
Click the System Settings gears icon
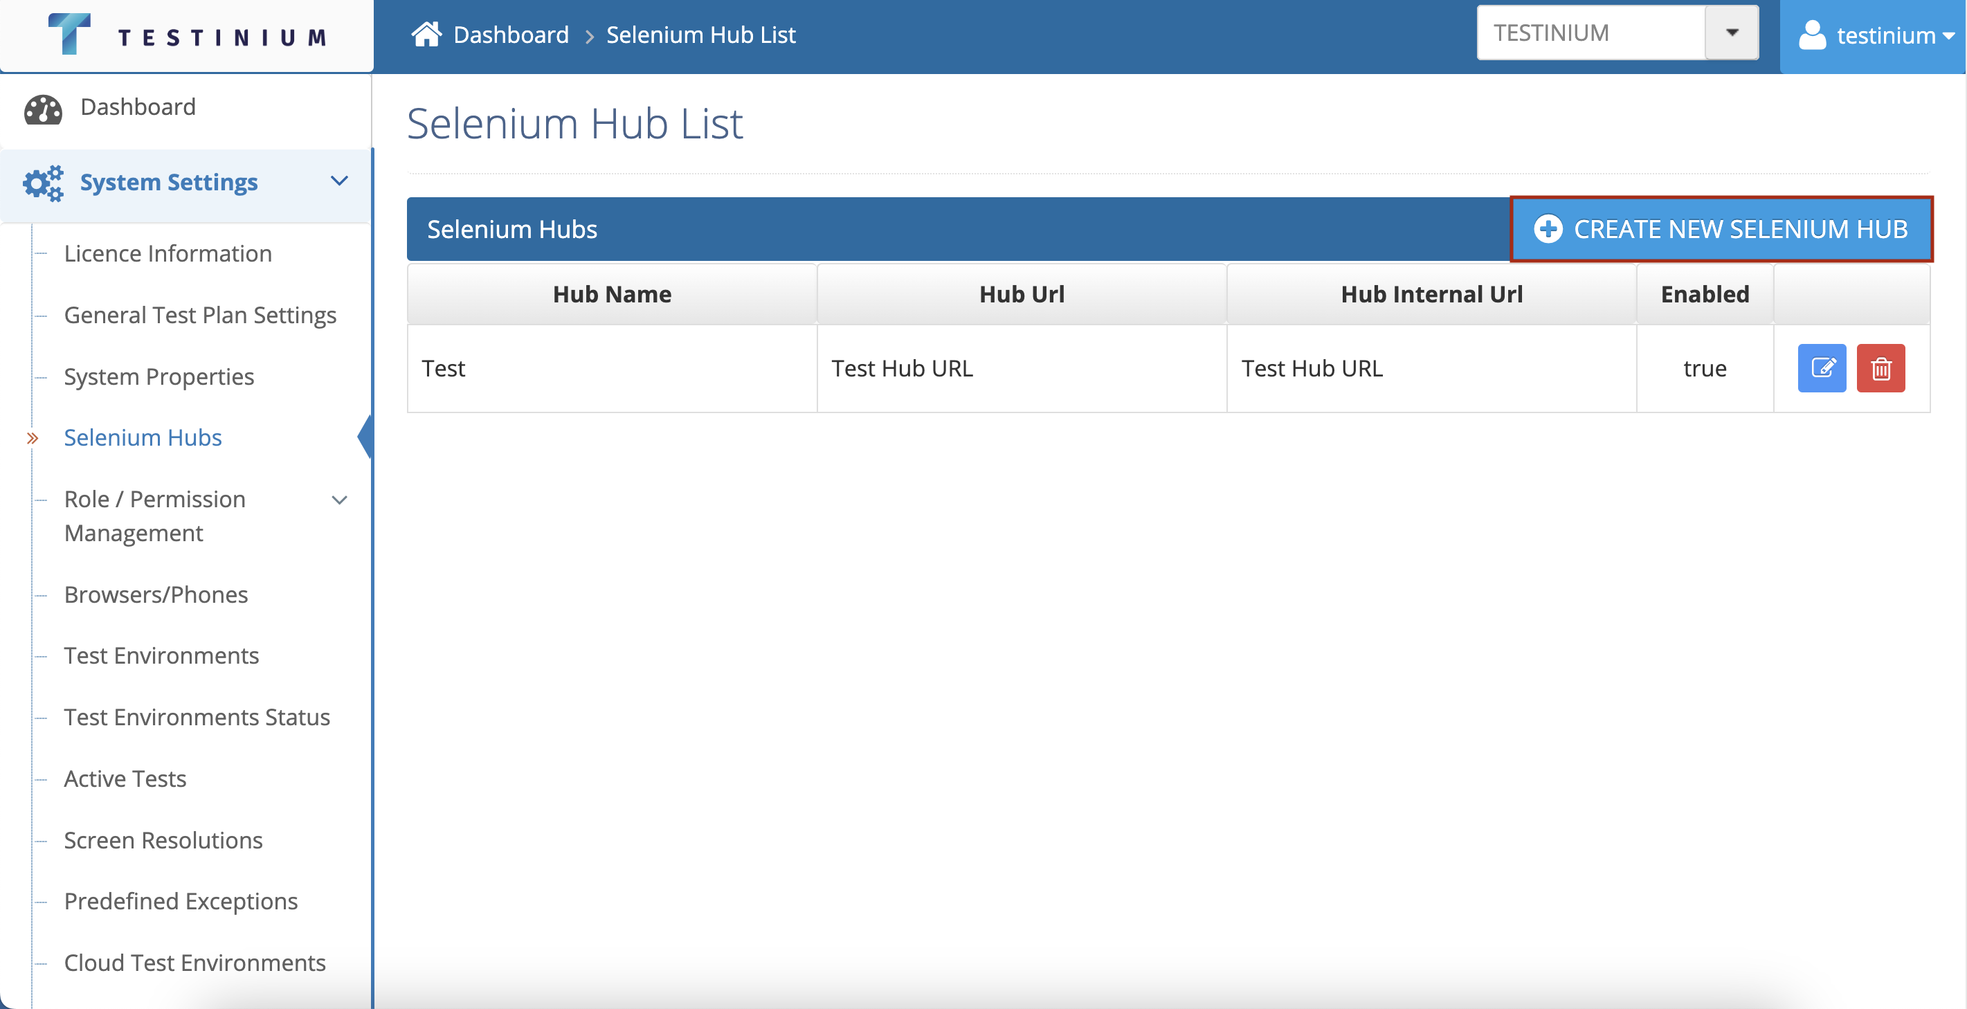click(43, 183)
